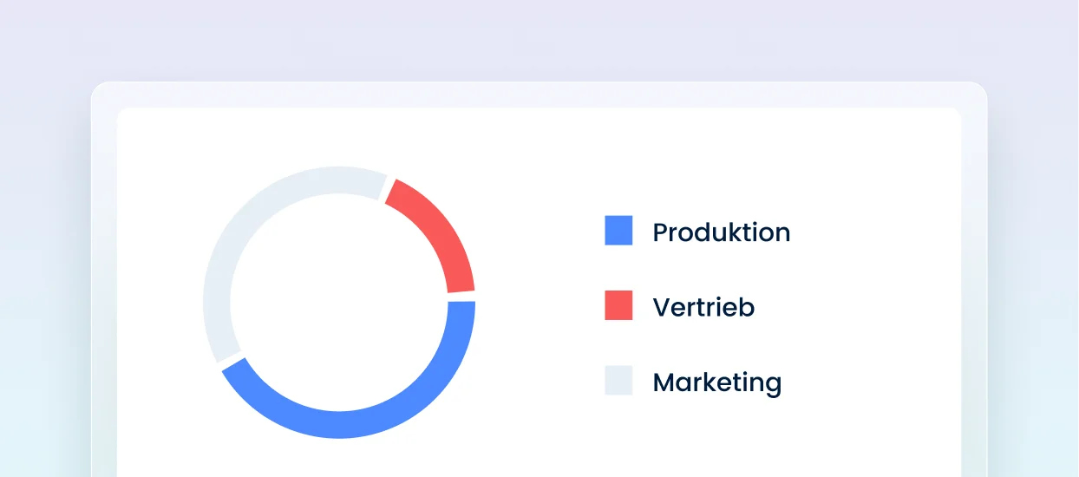Click the blue Produktion legend square
1079x477 pixels.
(x=618, y=231)
